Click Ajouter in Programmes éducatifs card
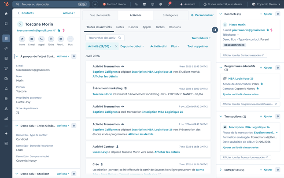 pos(266,67)
